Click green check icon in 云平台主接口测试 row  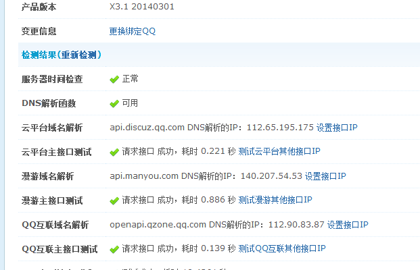click(114, 153)
